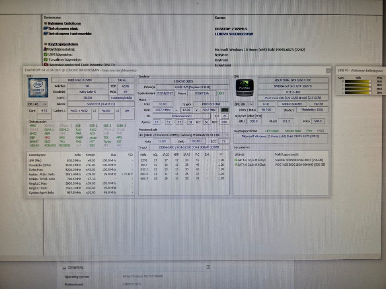The image size is (386, 289).
Task: Click the green memory chip icon beside 99.8 MHz
Action: point(225,110)
